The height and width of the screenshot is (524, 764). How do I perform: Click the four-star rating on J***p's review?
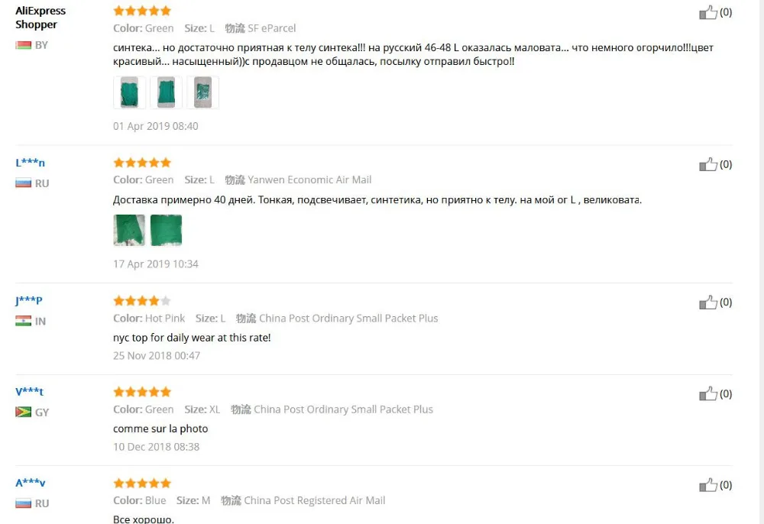[x=142, y=300]
